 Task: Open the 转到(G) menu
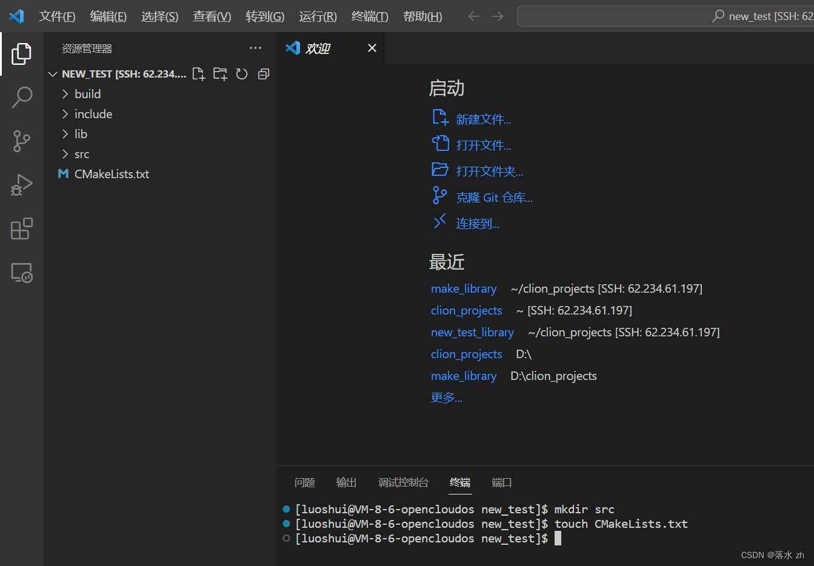click(x=265, y=16)
